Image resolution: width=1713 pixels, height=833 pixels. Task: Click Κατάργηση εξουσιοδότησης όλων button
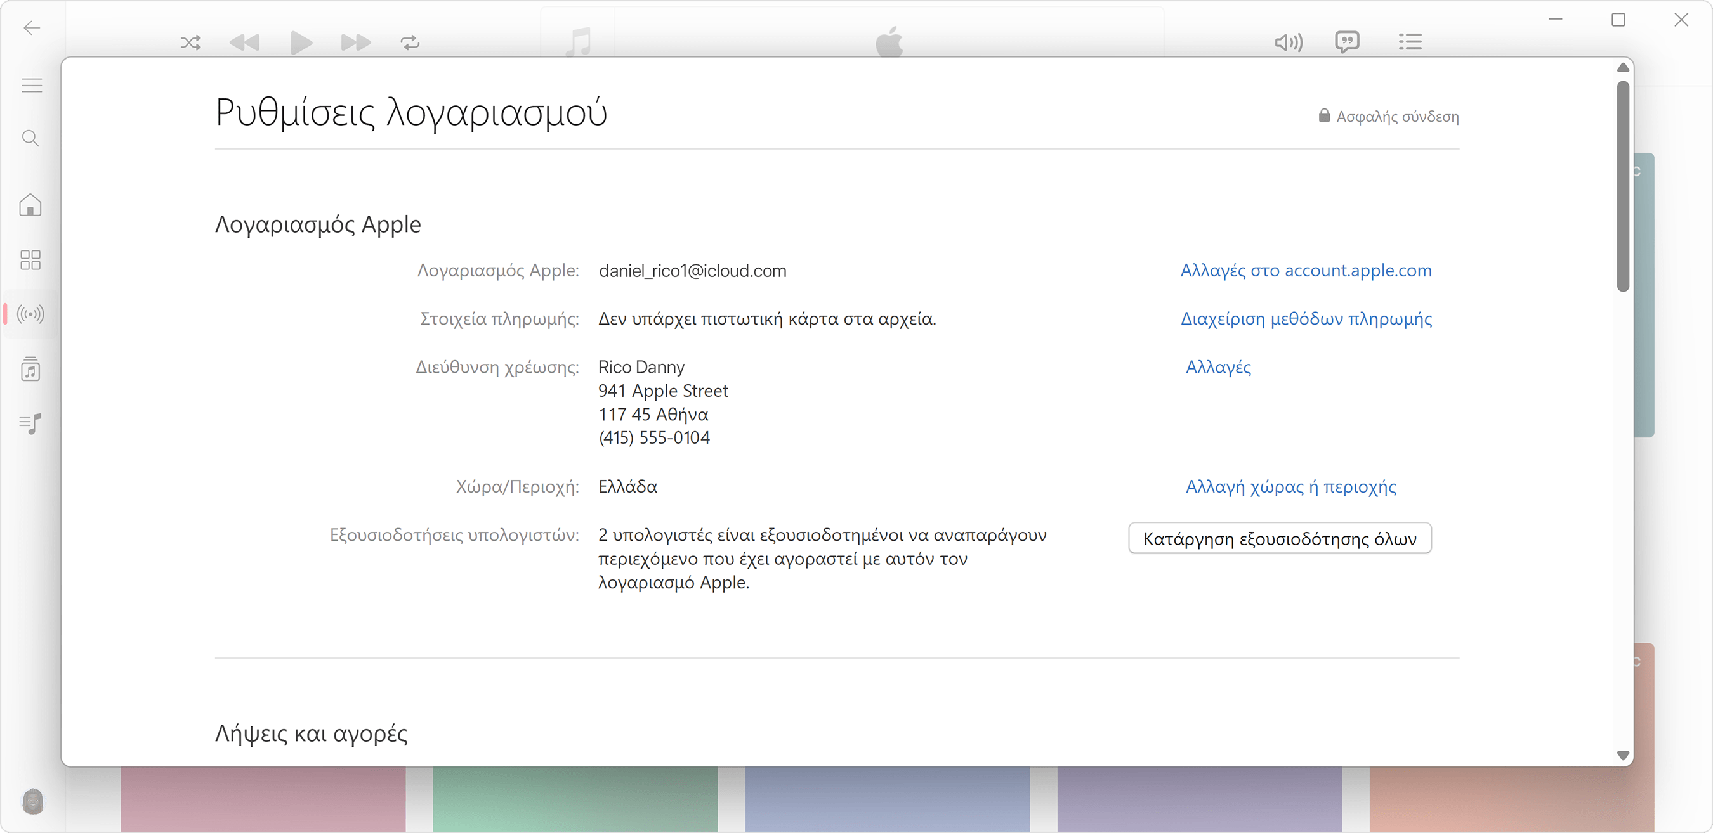(1280, 539)
